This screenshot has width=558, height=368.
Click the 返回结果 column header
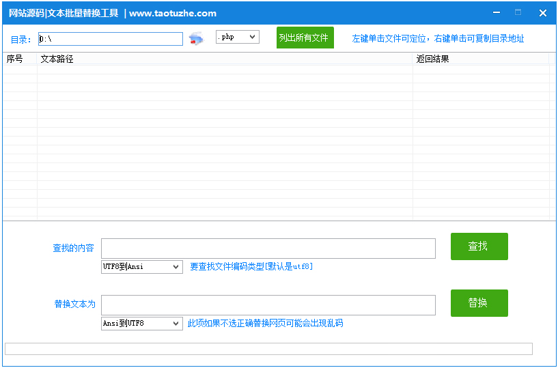tap(481, 59)
